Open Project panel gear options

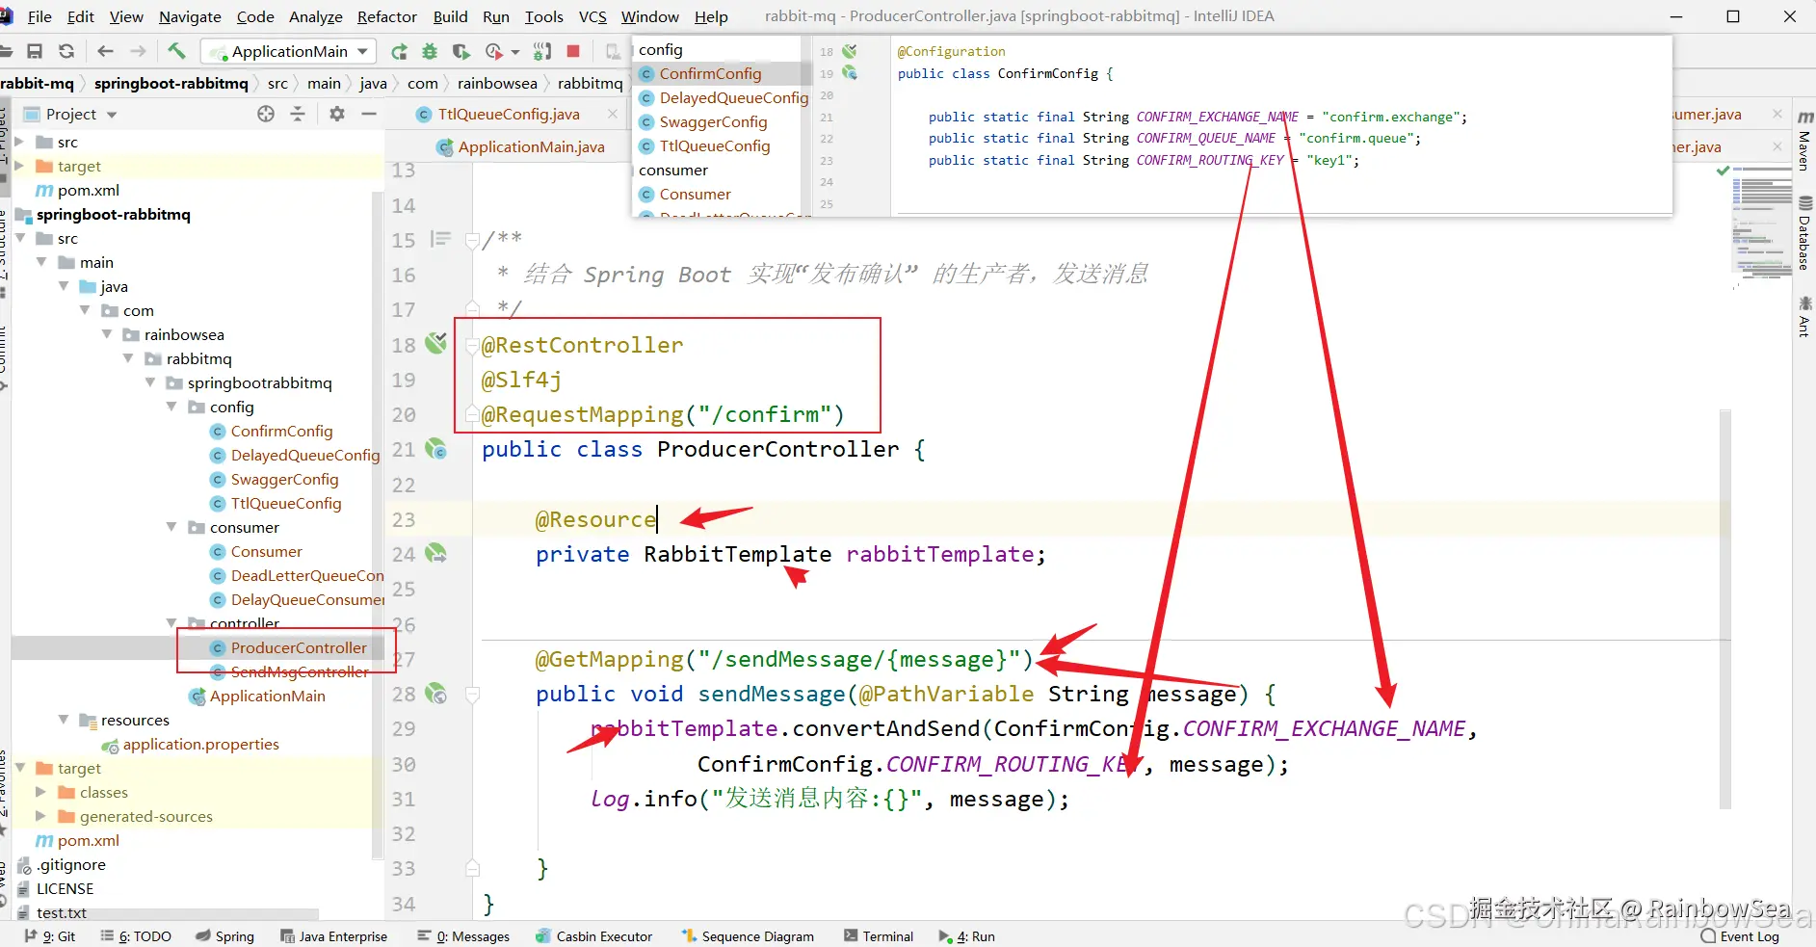point(336,114)
